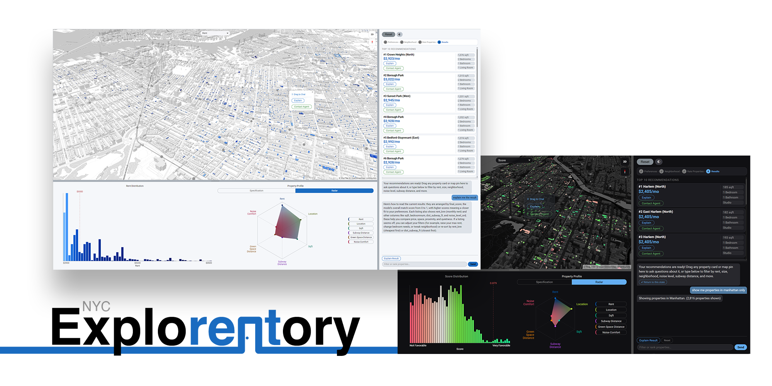Click Preferences step checkmark in dark window

point(641,171)
